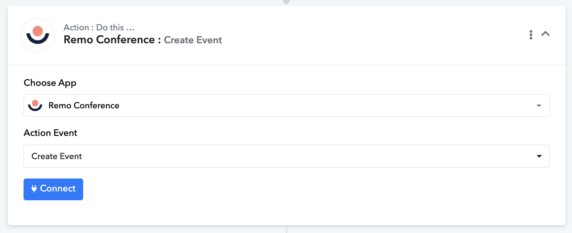The width and height of the screenshot is (572, 233).
Task: Click the 'Create Event' value in the Action Event field
Action: [x=57, y=156]
